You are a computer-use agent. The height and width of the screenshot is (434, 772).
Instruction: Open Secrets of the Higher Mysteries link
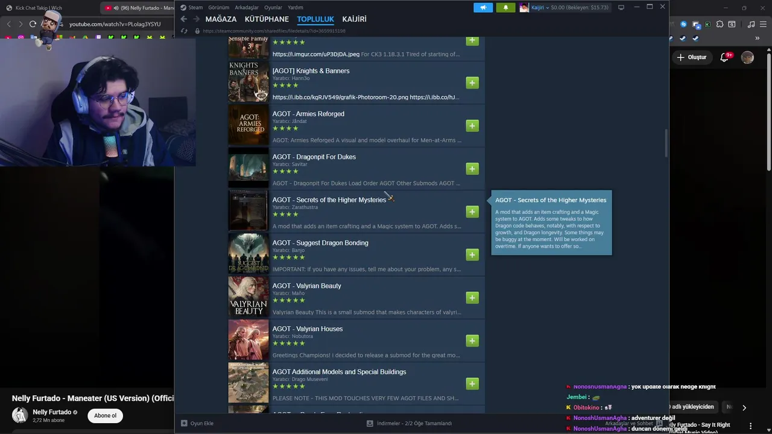pos(329,200)
